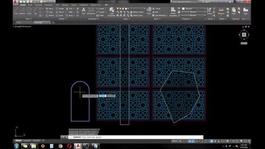Add a new drawing tab with plus
The image size is (265, 149).
click(53, 22)
